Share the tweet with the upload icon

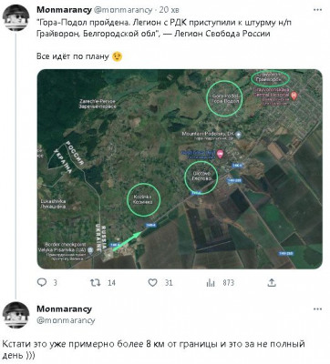[272, 283]
